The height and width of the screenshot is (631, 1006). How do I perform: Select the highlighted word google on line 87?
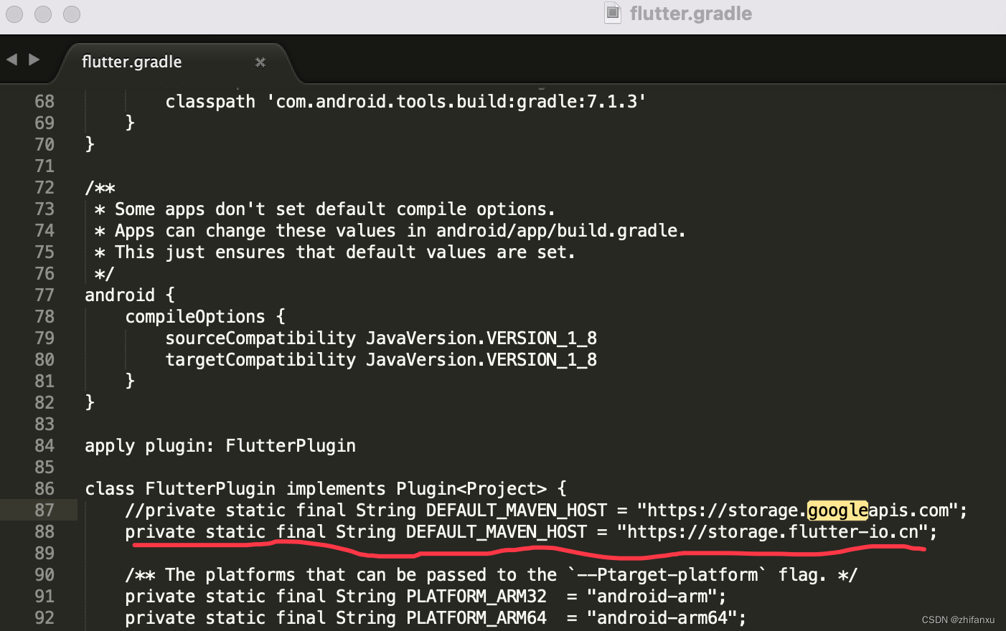837,510
